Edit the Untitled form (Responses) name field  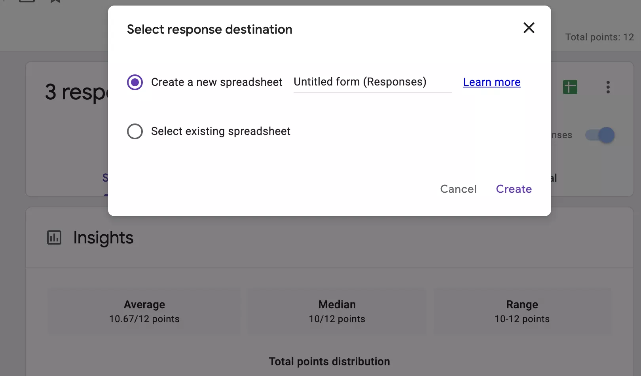(x=372, y=82)
